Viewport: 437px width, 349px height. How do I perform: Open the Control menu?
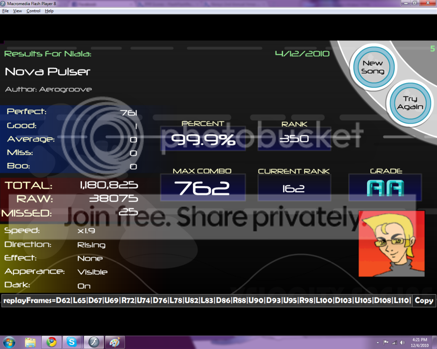(33, 11)
